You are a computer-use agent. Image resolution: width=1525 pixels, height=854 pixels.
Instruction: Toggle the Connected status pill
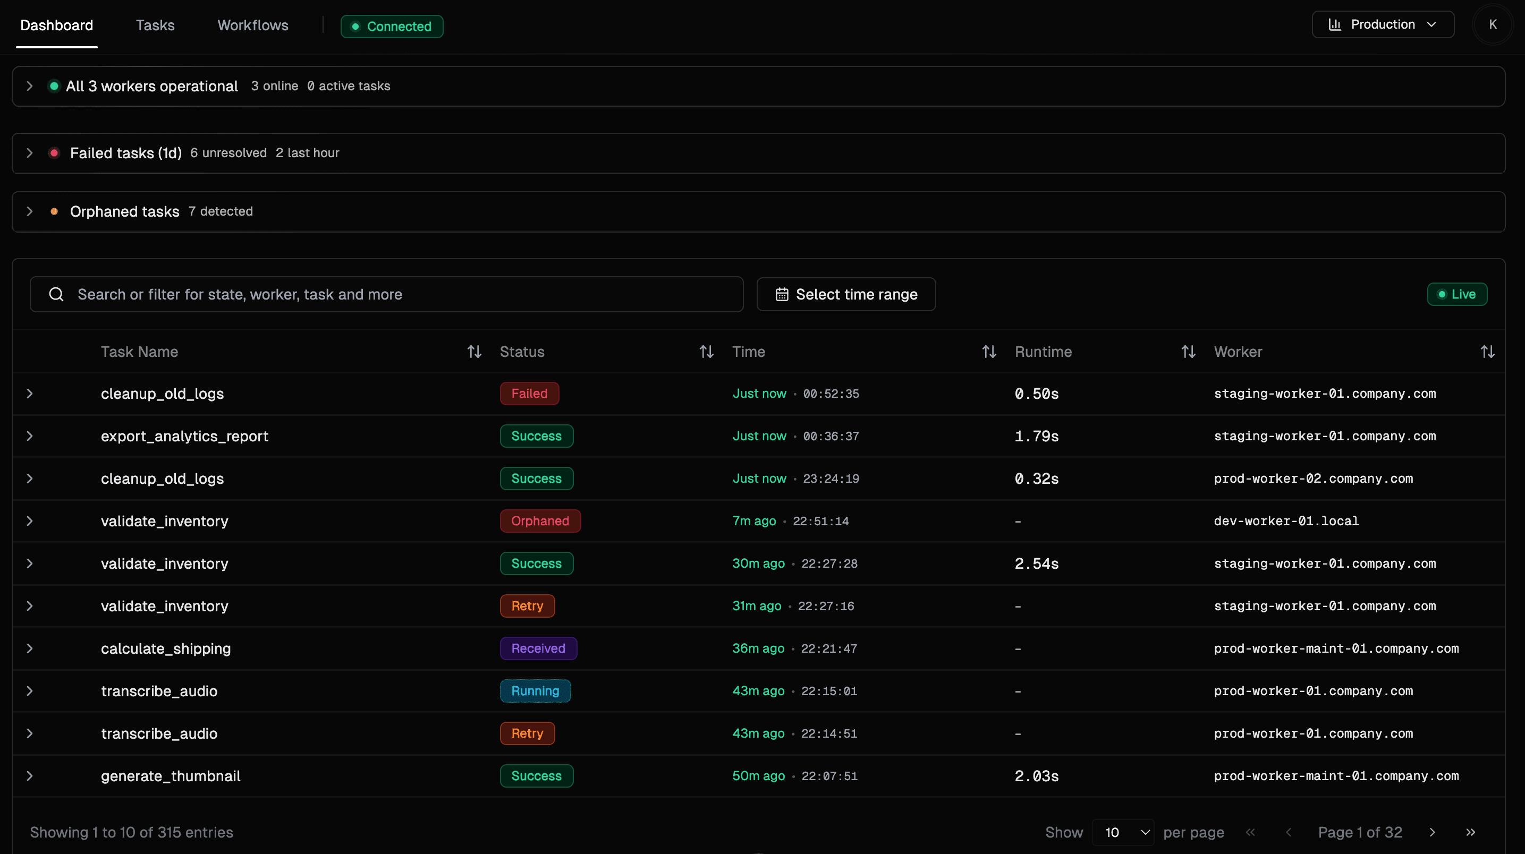pyautogui.click(x=391, y=26)
